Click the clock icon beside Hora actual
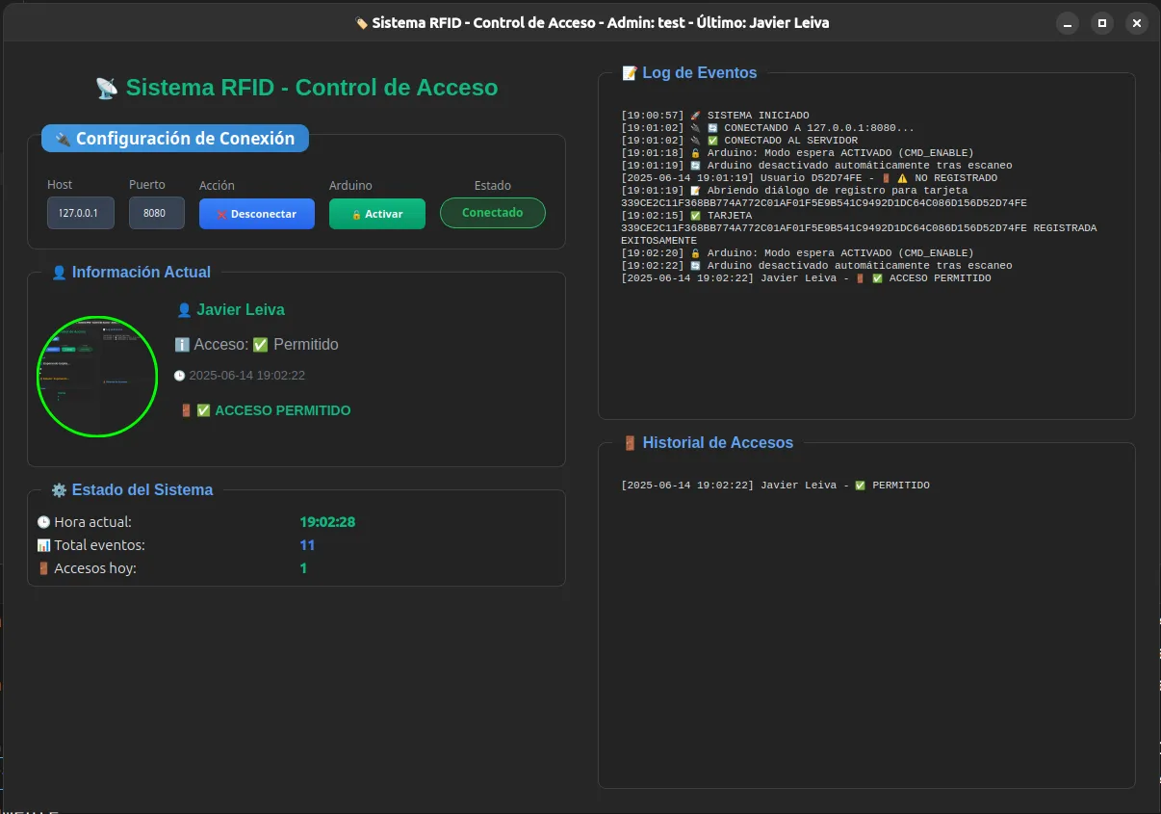 [x=43, y=522]
